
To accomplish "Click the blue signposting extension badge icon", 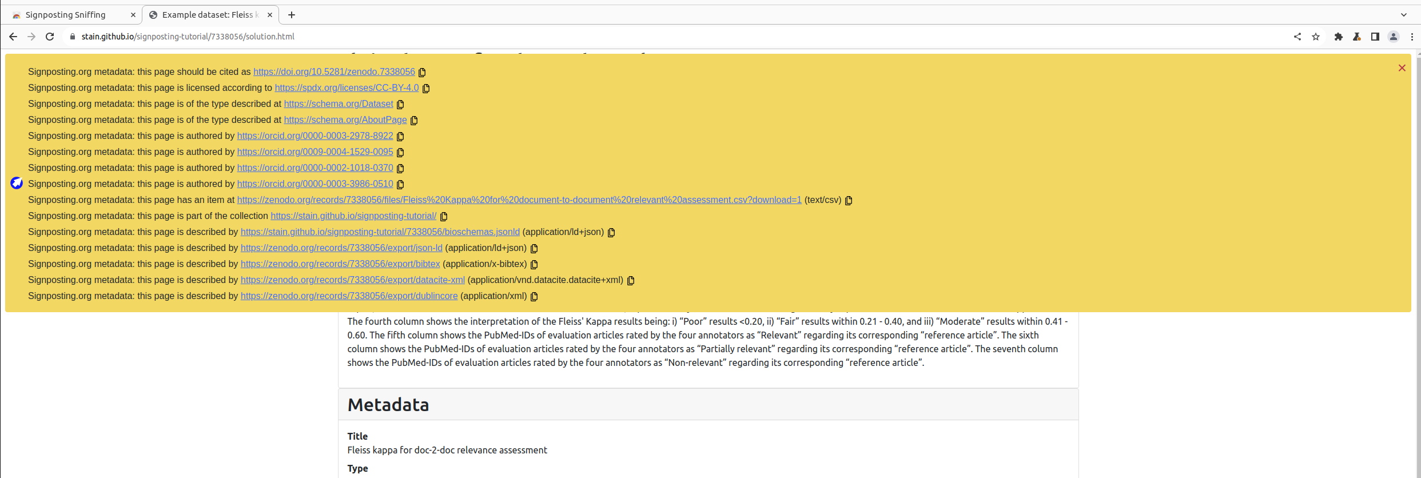I will point(17,183).
